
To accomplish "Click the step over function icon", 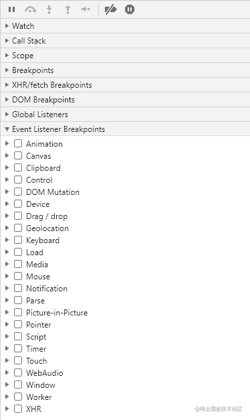I will pos(31,9).
